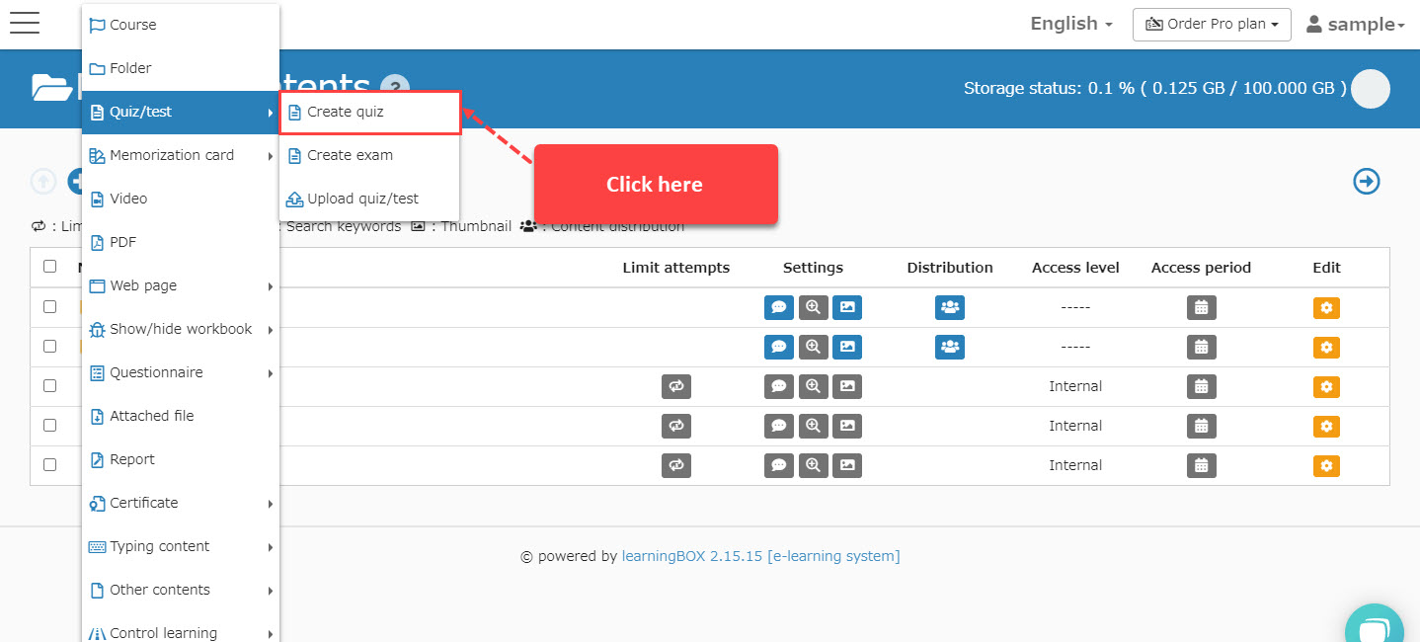Choose Upload quiz/test menu item
This screenshot has height=642, width=1420.
[362, 199]
